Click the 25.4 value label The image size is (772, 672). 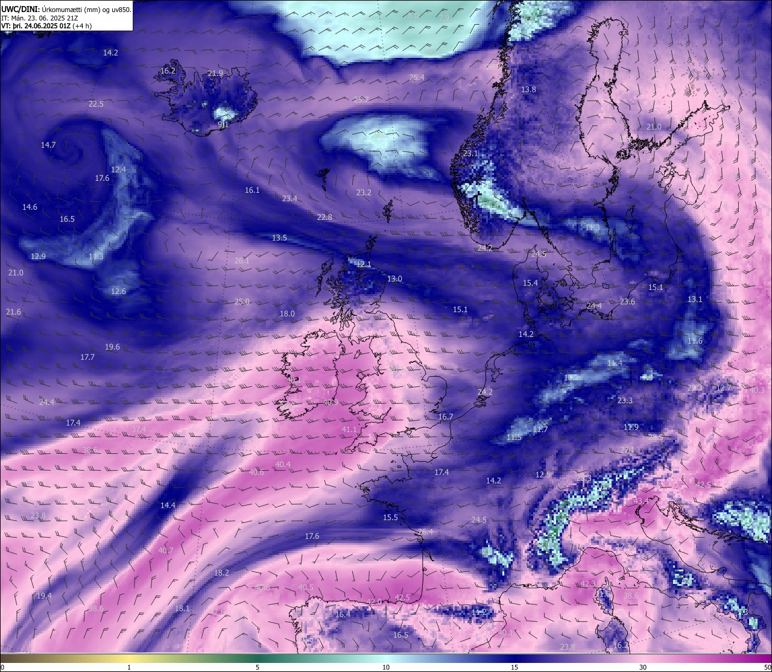(x=417, y=78)
